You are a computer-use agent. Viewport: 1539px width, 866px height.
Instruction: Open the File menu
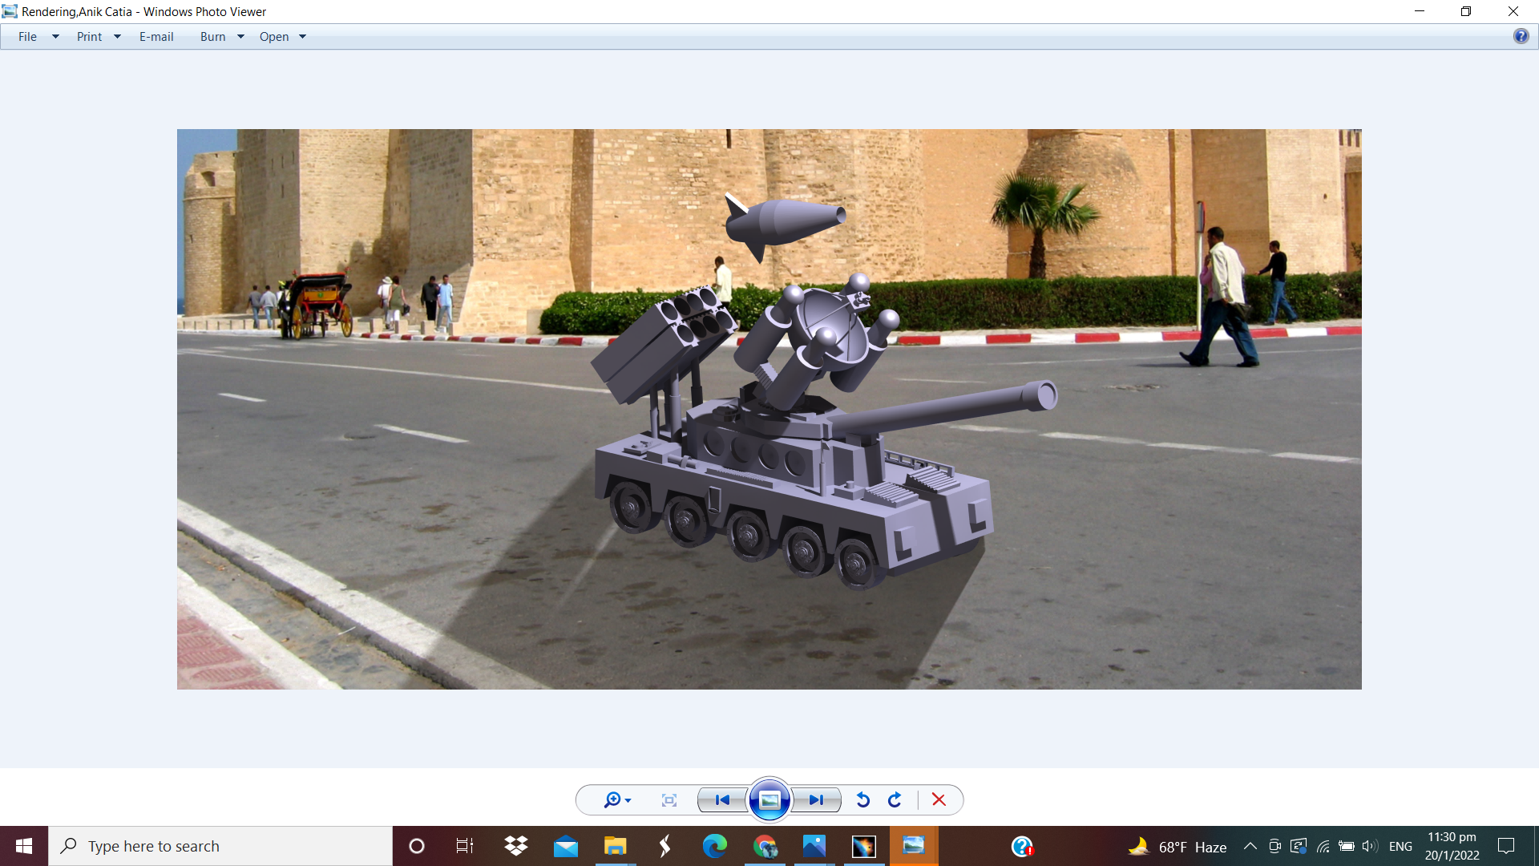[x=27, y=37]
